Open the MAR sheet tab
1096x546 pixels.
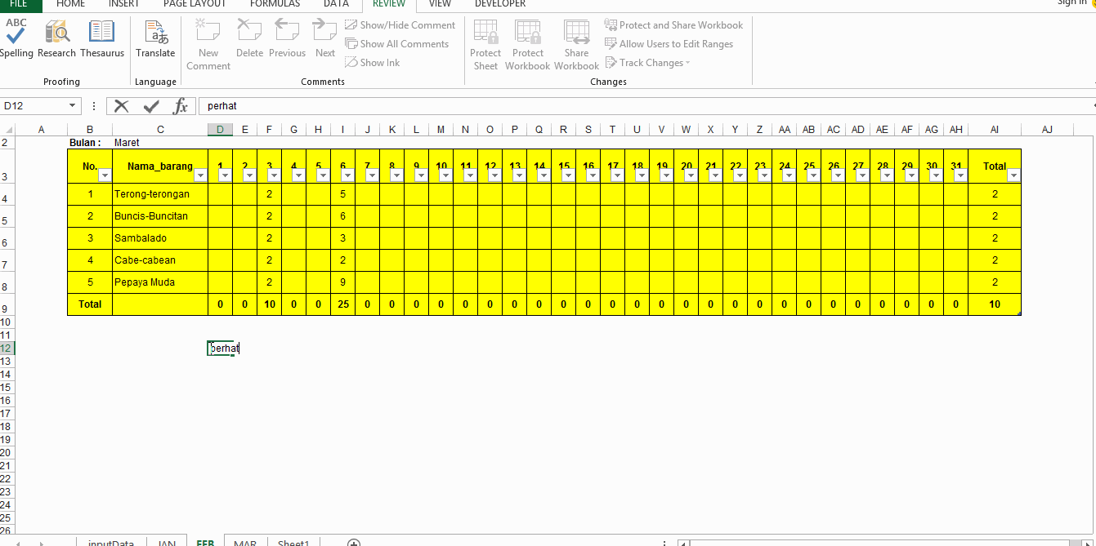pos(245,541)
